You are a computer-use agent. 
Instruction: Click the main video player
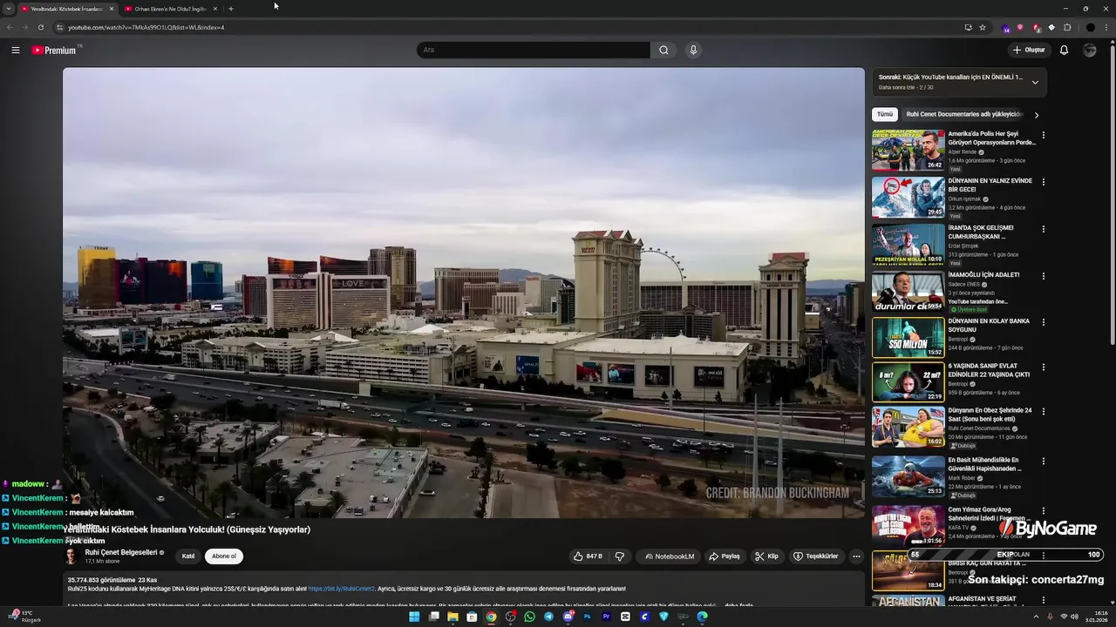point(463,293)
